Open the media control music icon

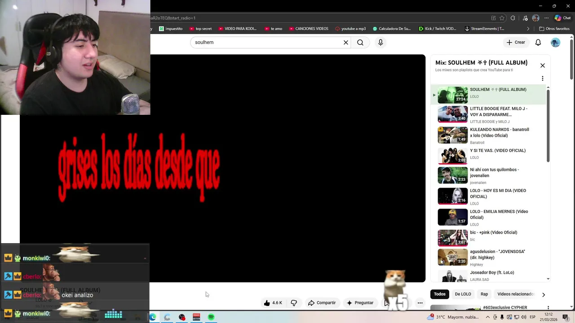524,18
